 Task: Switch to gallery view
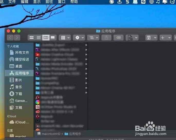coord(53,37)
